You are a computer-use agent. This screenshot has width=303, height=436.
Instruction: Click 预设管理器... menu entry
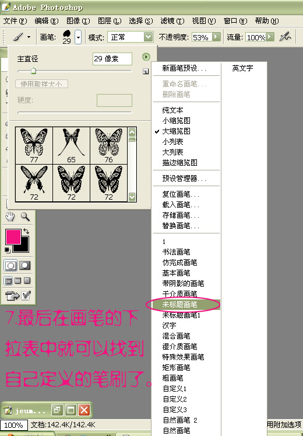[x=184, y=178]
